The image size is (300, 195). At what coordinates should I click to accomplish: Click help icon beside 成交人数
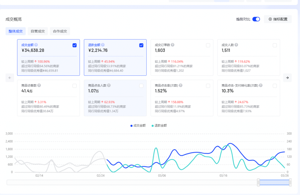click(236, 45)
